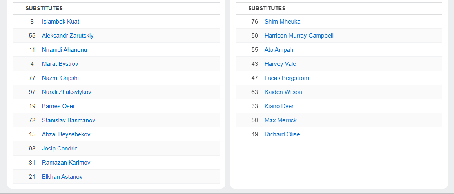Open Harvey Vale's profile
Viewport: 454px width, 194px height.
280,64
